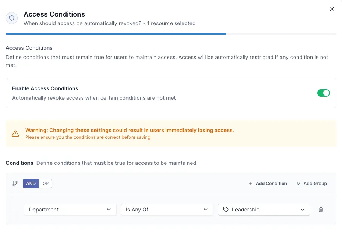The width and height of the screenshot is (342, 237).
Task: Click the branch icon left of AND
Action: click(15, 184)
